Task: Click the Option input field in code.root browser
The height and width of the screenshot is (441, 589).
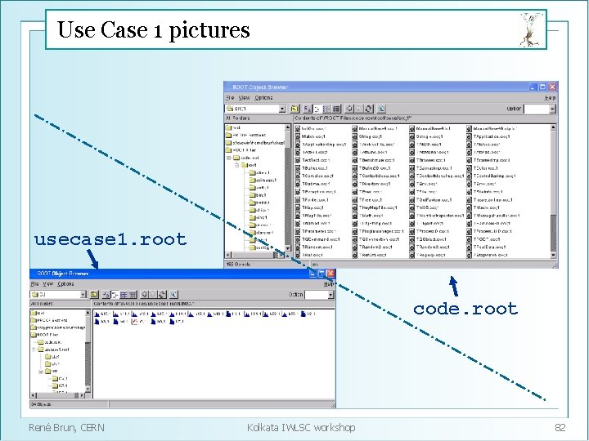Action: click(x=537, y=109)
